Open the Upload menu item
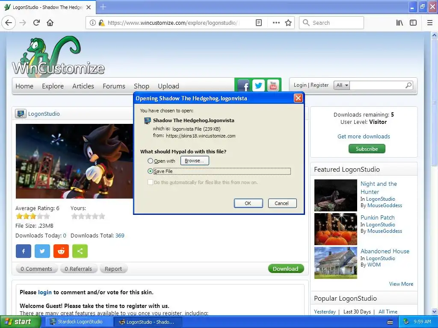The height and width of the screenshot is (328, 438). [x=169, y=86]
